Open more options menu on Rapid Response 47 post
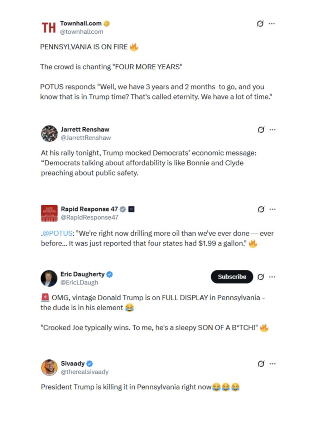Image resolution: width=313 pixels, height=421 pixels. coord(273,209)
